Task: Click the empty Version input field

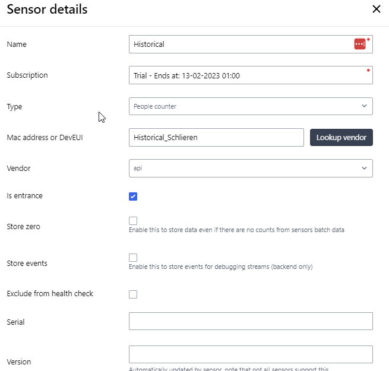Action: 251,354
